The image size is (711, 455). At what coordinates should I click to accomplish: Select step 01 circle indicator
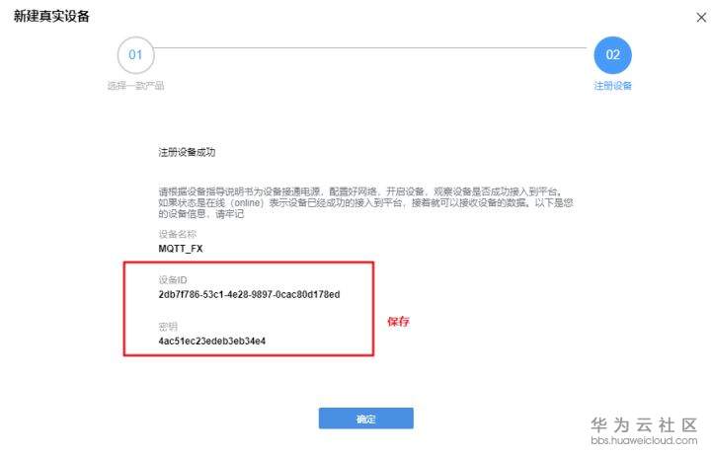(x=135, y=55)
